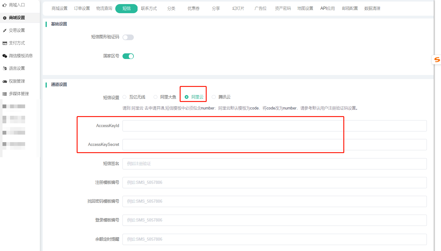This screenshot has height=251, width=441.
Task: Choose the 互亿无线 SMS channel
Action: 125,97
